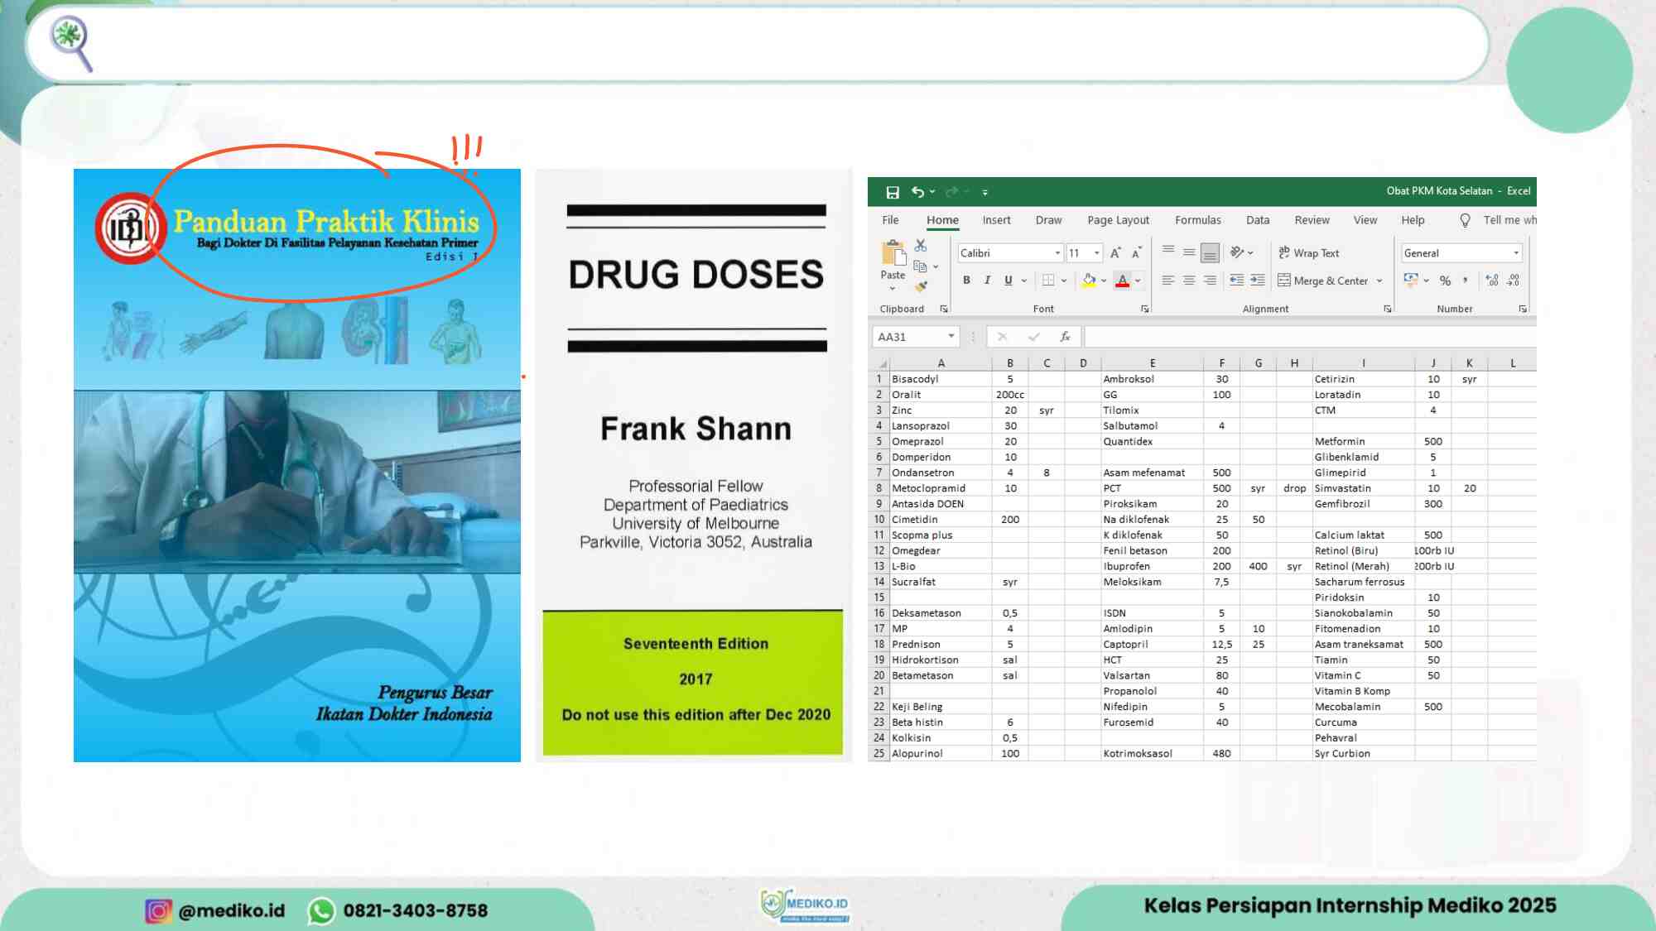Toggle Bold formatting
Image resolution: width=1656 pixels, height=931 pixels.
click(966, 281)
